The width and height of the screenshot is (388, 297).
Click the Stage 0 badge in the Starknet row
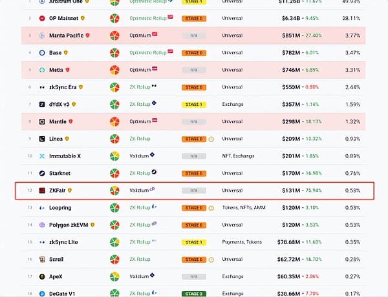coord(193,173)
